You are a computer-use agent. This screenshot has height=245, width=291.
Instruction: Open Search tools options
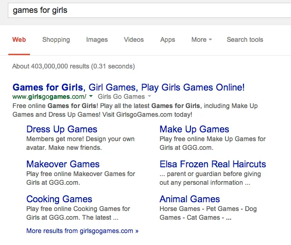click(x=245, y=40)
